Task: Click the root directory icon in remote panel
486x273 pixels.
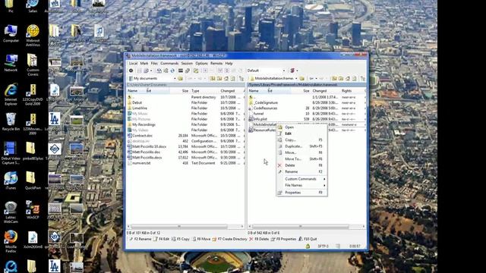Action: [341, 79]
